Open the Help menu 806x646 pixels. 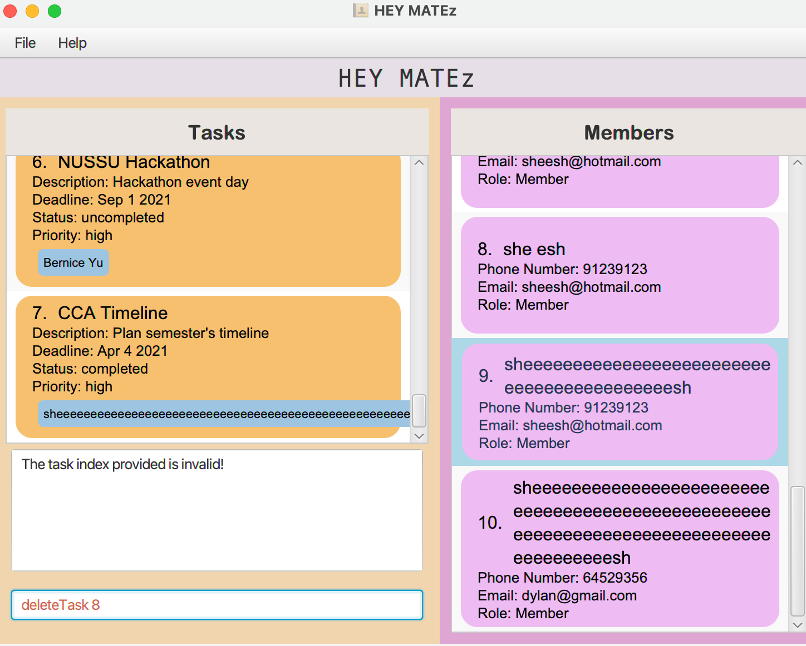pyautogui.click(x=72, y=43)
